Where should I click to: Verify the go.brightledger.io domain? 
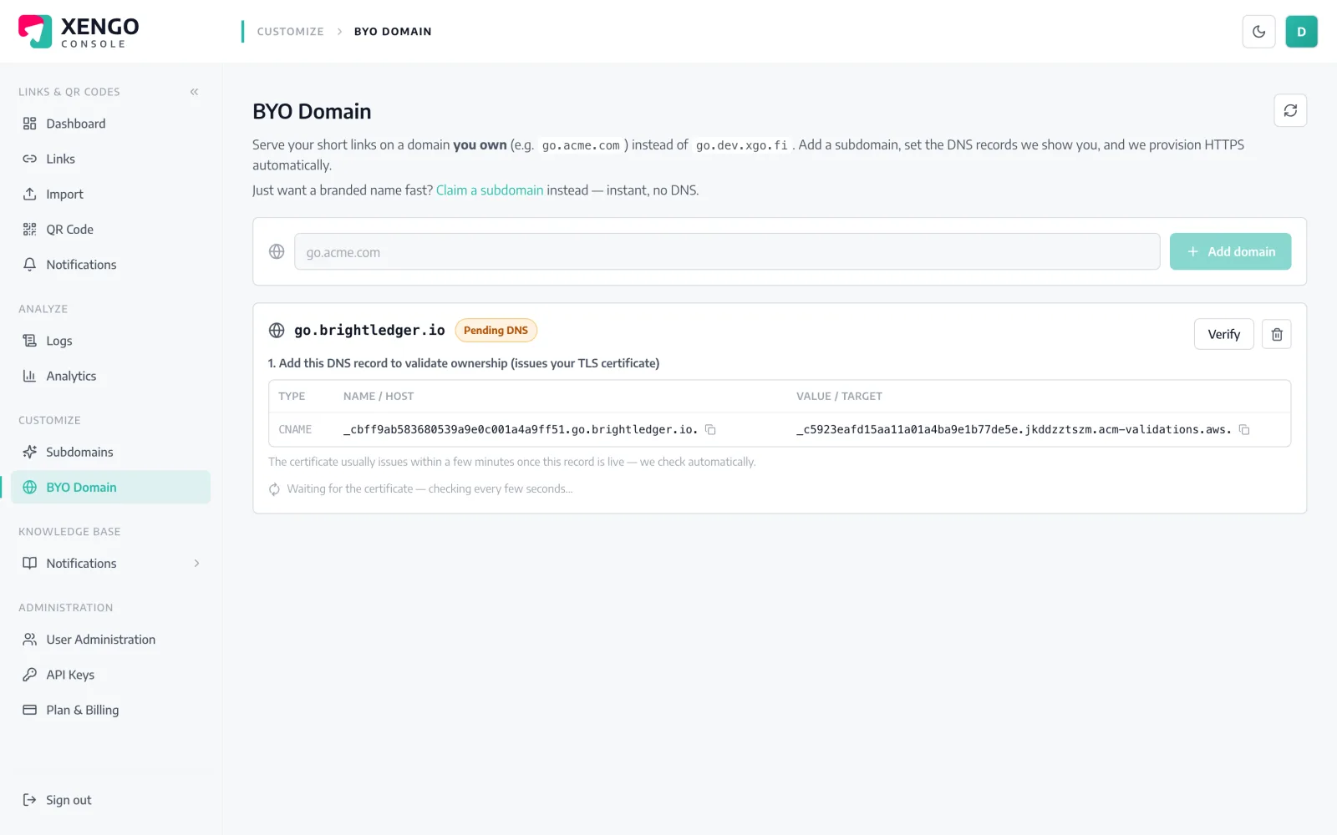pos(1223,334)
